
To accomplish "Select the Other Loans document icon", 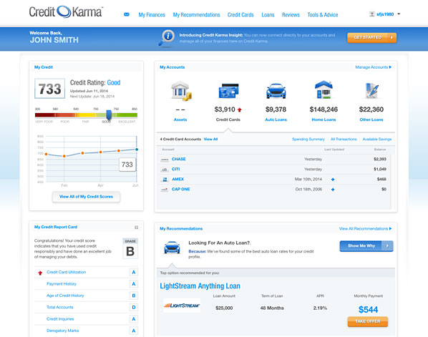I will pyautogui.click(x=371, y=91).
